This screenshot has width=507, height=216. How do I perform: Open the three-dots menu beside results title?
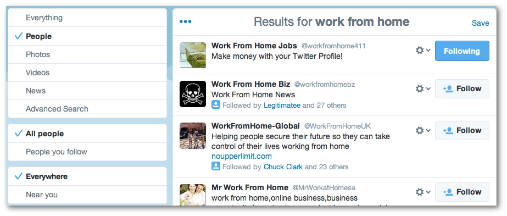tap(185, 21)
